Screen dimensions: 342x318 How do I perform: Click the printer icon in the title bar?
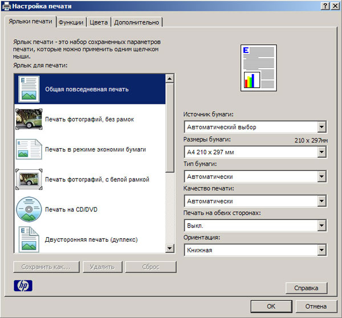(6, 6)
